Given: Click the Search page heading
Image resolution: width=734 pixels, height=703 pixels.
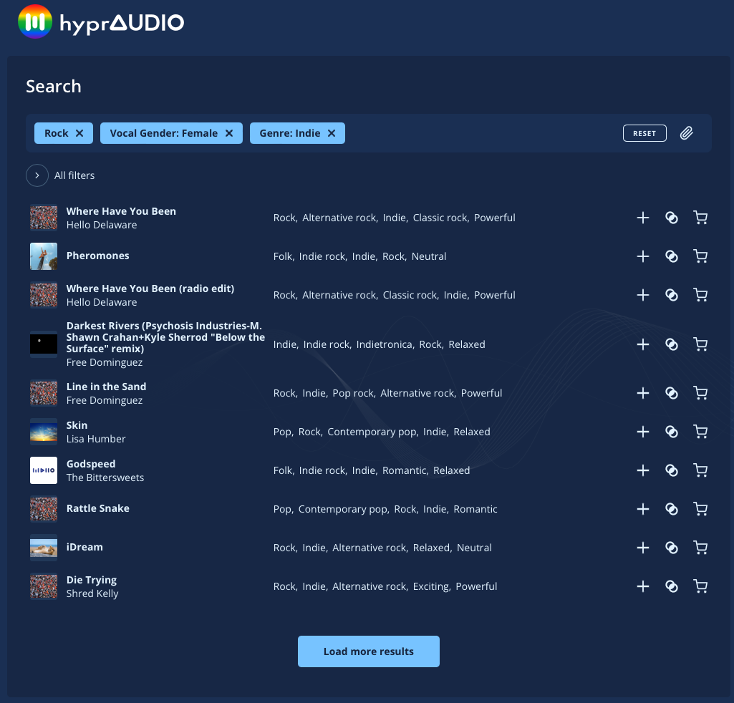Looking at the screenshot, I should point(54,87).
